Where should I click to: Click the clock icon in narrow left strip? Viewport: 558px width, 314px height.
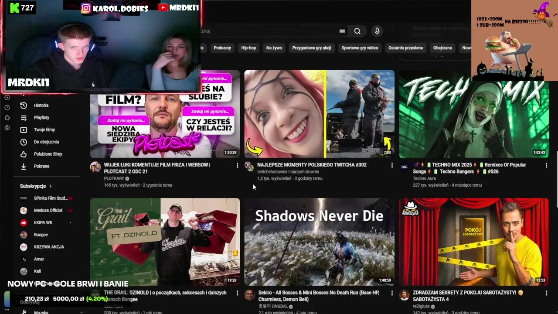7,107
